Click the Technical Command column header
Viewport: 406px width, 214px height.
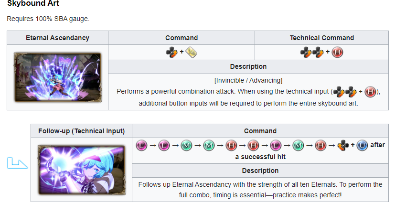tap(321, 38)
